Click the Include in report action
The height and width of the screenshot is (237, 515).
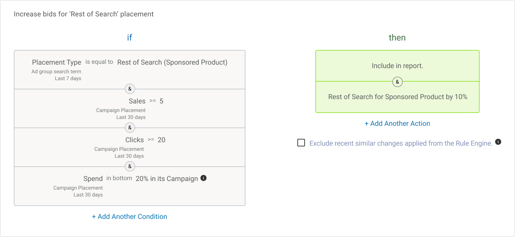[x=397, y=66]
